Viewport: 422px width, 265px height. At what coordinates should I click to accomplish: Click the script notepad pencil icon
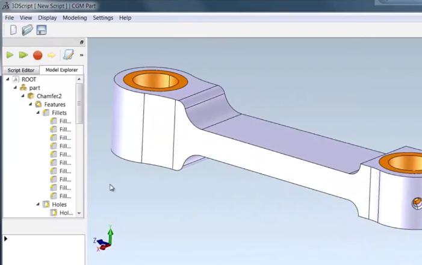(x=69, y=55)
